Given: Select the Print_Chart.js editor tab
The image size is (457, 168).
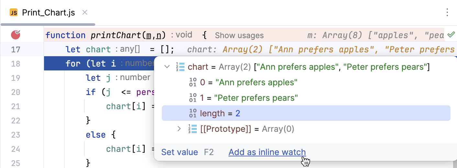Looking at the screenshot, I should 48,13.
